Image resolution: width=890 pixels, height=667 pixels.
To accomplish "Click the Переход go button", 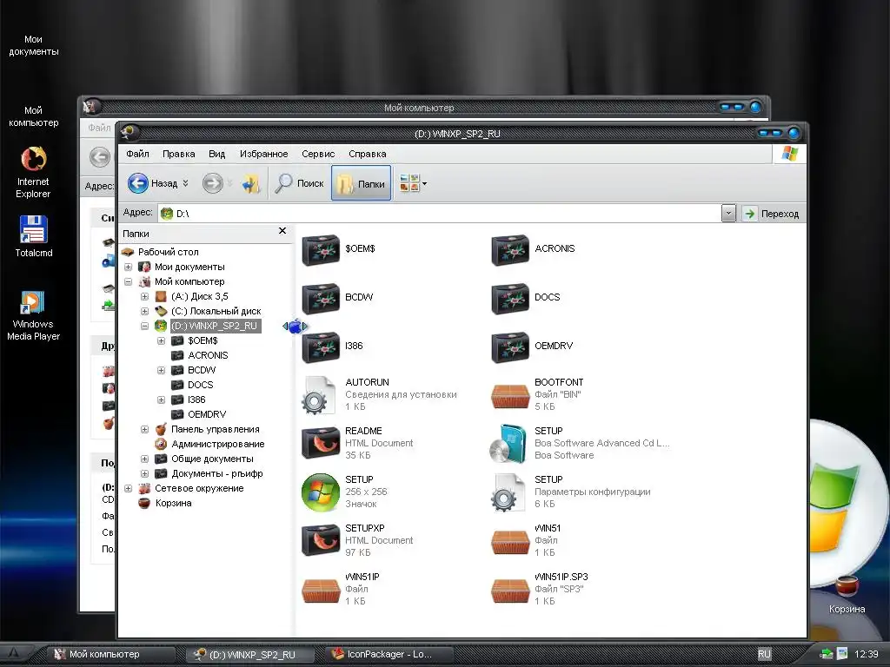I will click(770, 214).
